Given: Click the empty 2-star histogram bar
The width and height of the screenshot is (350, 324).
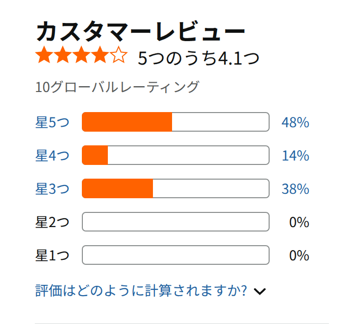Looking at the screenshot, I should click(x=175, y=222).
